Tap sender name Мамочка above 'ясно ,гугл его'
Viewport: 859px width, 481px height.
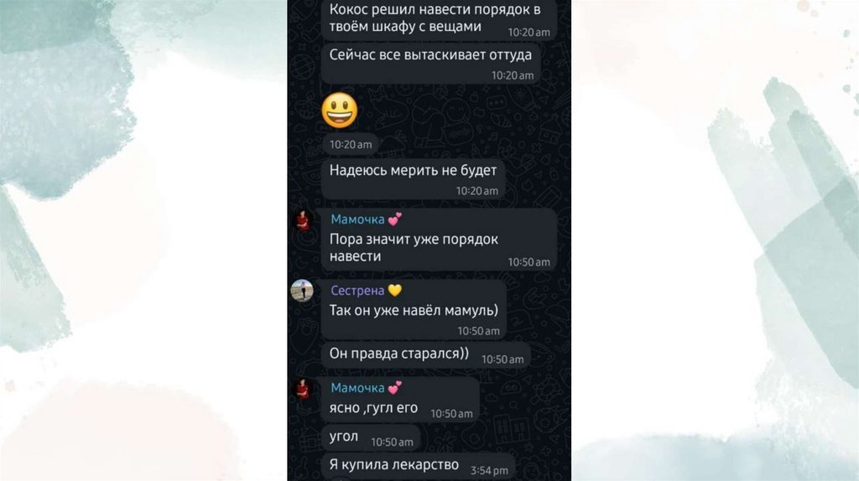[357, 388]
